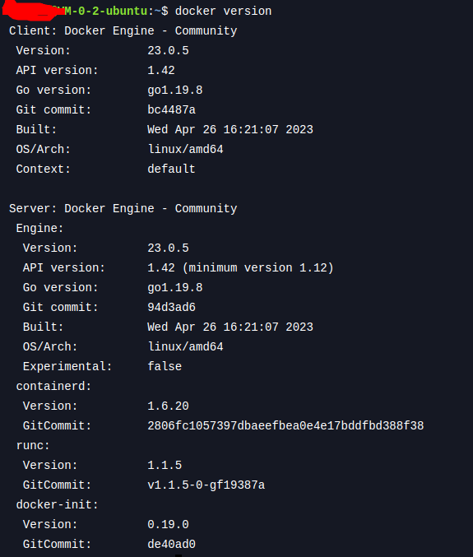Click Experimental value false

[x=165, y=367]
